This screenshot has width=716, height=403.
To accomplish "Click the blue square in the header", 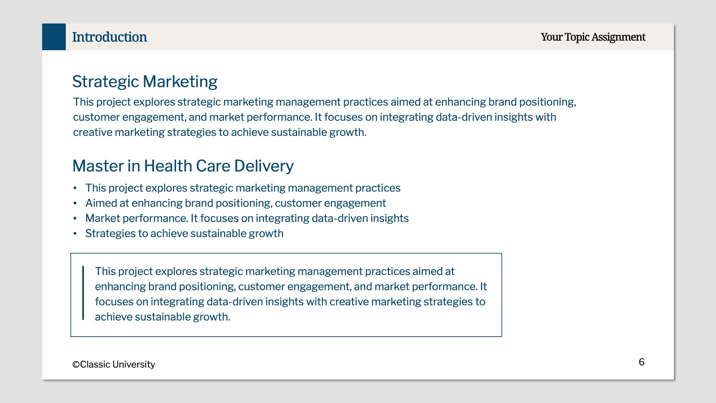I will (x=54, y=37).
